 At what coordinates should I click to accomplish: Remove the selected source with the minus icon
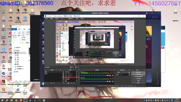(66, 83)
